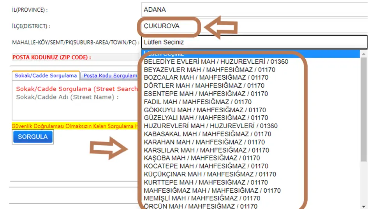Select BELEDİYE EVLERİ MAH / HUZUREVLERİ option
Image resolution: width=368 pixels, height=209 pixels.
216,61
